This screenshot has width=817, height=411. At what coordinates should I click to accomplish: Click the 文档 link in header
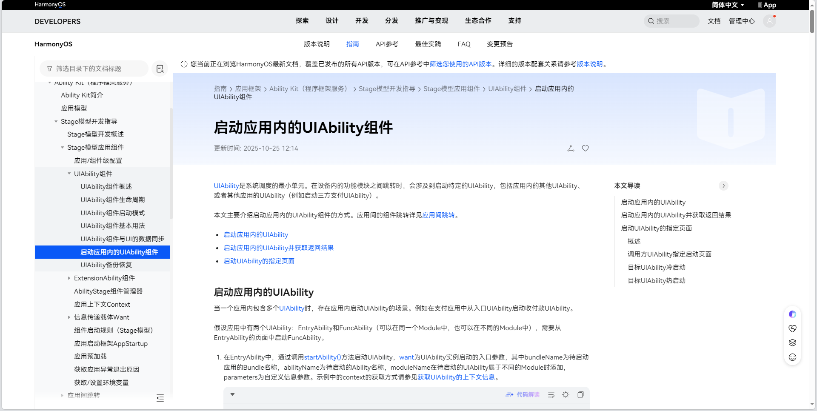[x=714, y=21]
